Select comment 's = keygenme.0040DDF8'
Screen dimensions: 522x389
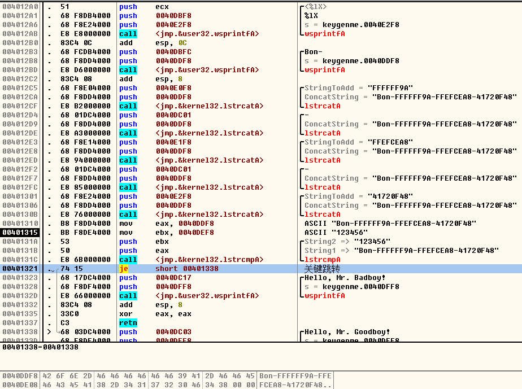point(352,60)
